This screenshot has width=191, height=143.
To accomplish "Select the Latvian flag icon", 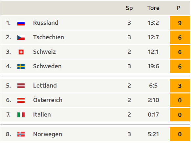I will click(x=21, y=86).
